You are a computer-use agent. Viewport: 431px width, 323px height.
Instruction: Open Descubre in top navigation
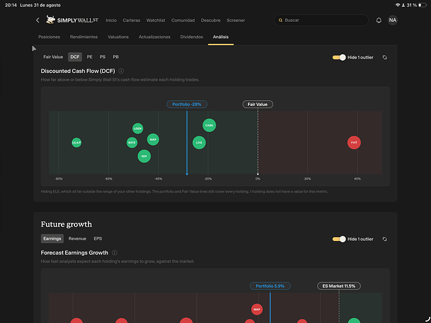[210, 20]
